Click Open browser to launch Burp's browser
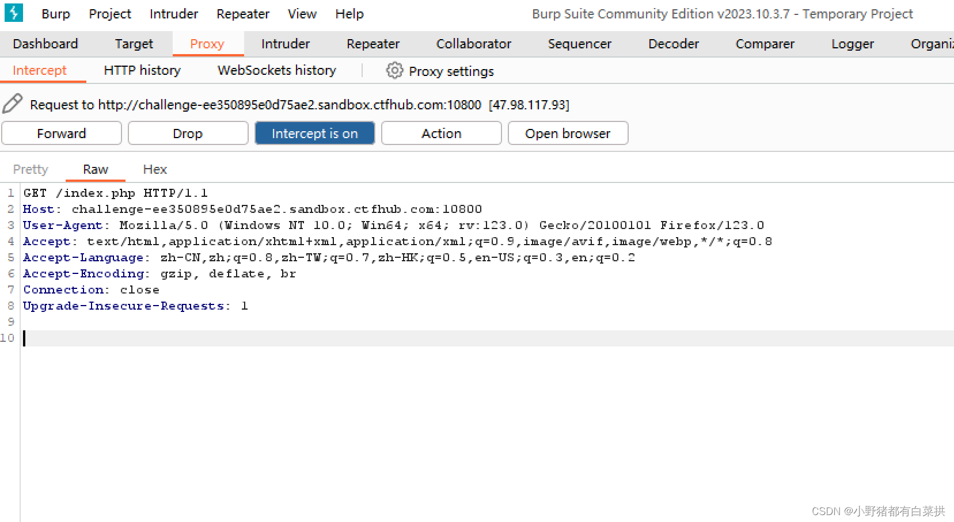 click(568, 133)
